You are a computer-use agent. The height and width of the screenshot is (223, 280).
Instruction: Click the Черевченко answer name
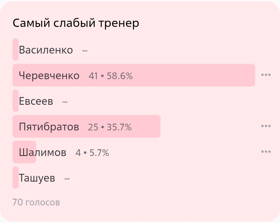(x=49, y=76)
